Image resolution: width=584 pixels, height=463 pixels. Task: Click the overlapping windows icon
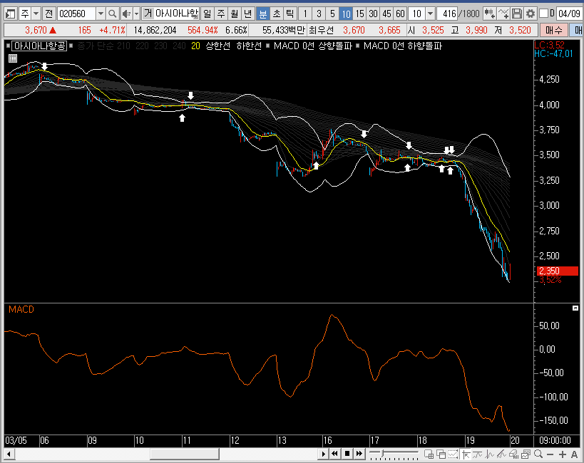[x=441, y=454]
